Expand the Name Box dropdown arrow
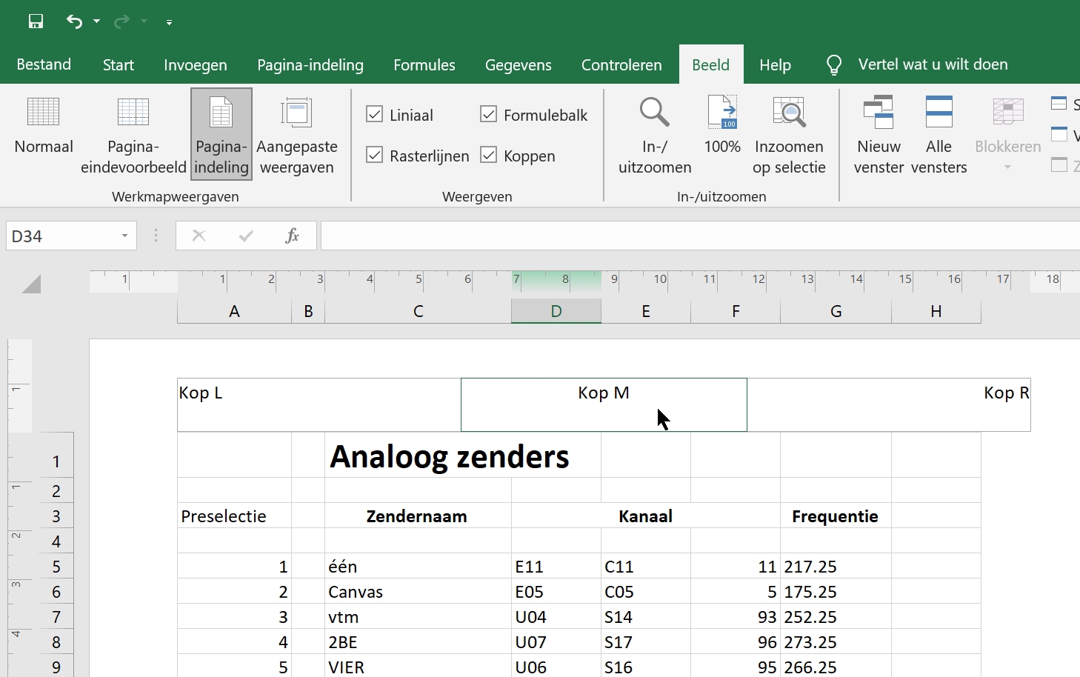Image resolution: width=1080 pixels, height=677 pixels. point(124,236)
